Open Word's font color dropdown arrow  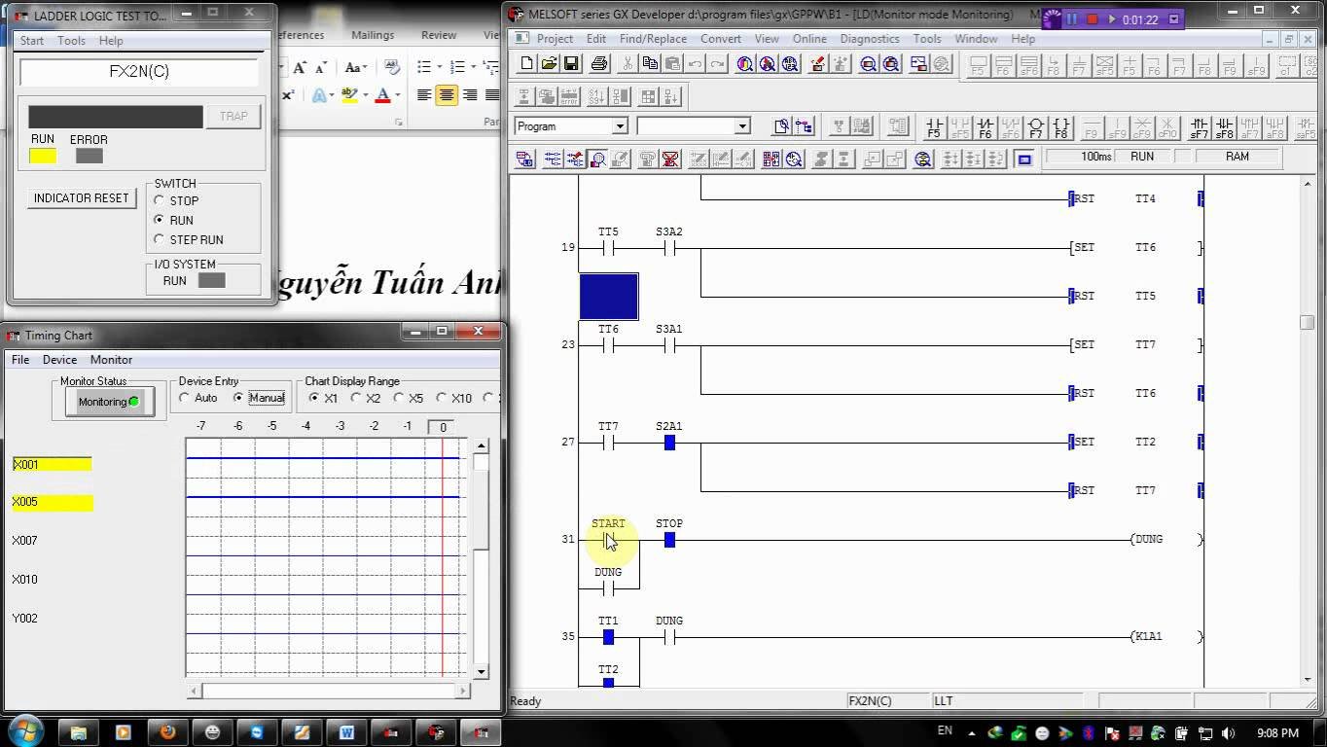click(398, 95)
